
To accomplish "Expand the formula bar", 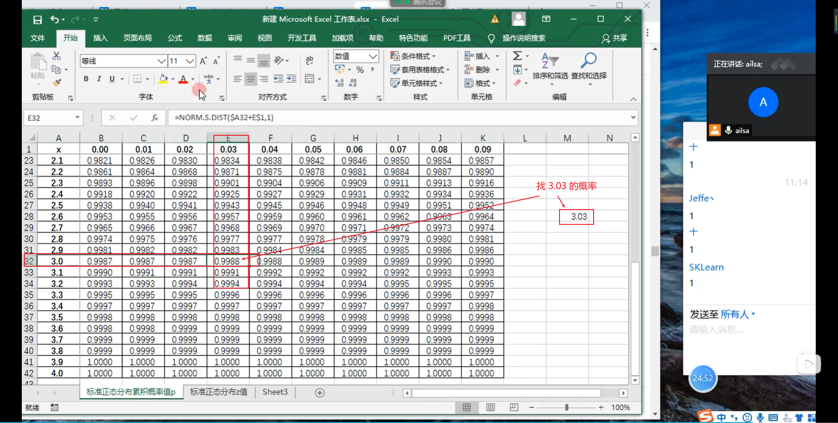I will (633, 117).
